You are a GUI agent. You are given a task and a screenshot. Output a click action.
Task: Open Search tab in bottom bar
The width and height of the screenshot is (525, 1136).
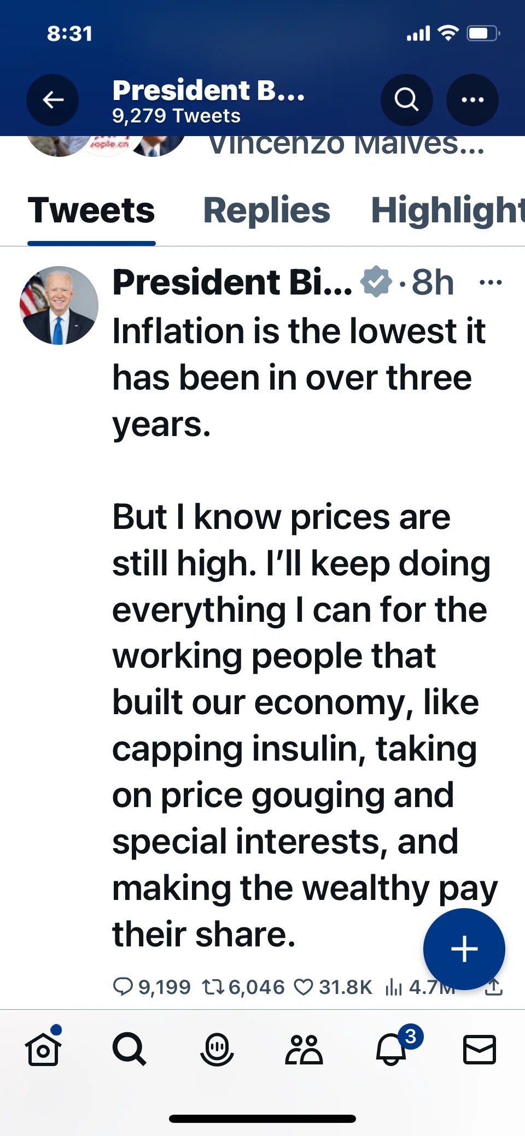click(x=130, y=1049)
